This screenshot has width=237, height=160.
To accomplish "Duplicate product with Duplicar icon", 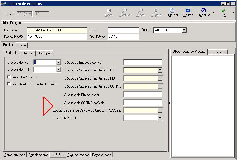I will [x=172, y=11].
